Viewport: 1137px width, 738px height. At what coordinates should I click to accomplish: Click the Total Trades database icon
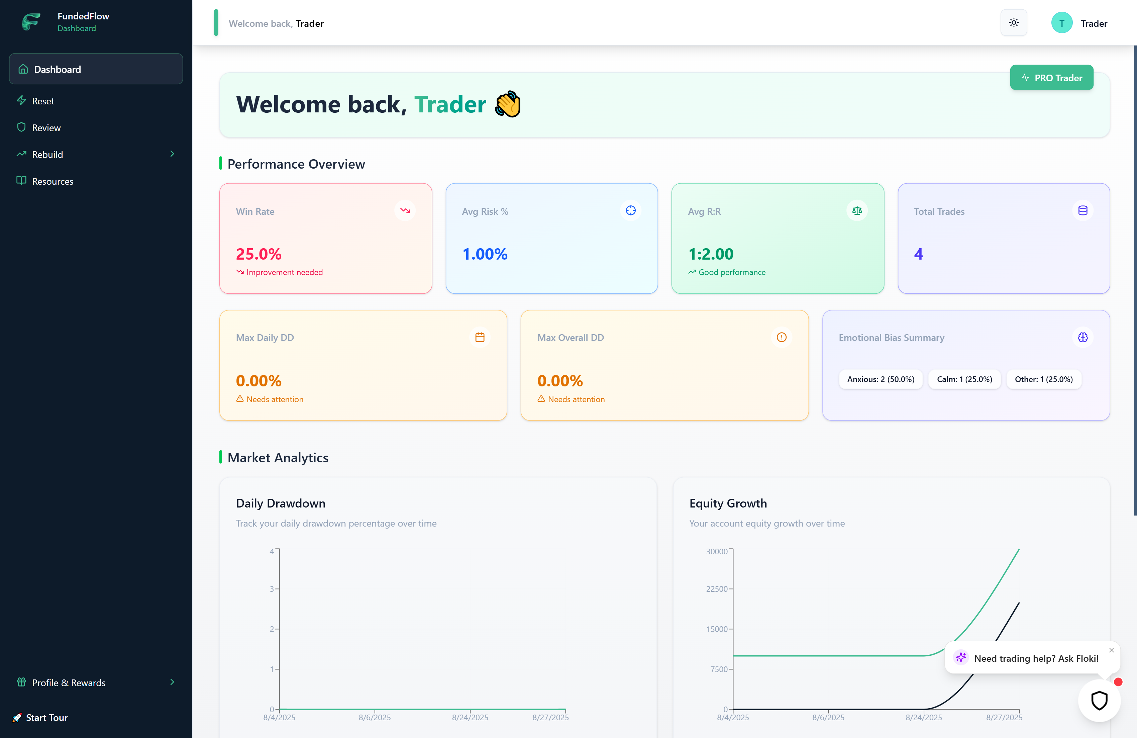click(x=1082, y=211)
